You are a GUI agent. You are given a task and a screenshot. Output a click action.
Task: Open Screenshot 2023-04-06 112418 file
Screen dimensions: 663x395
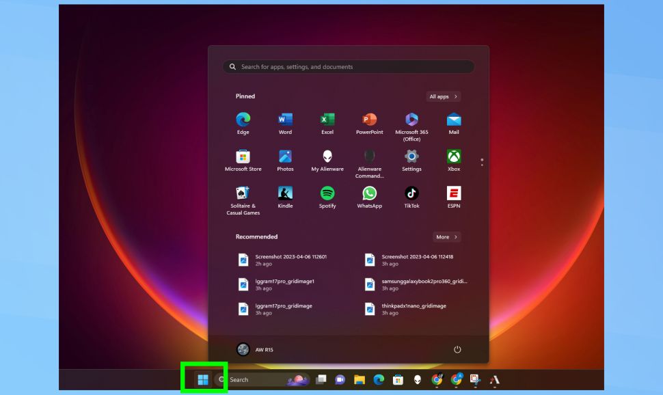click(x=409, y=260)
